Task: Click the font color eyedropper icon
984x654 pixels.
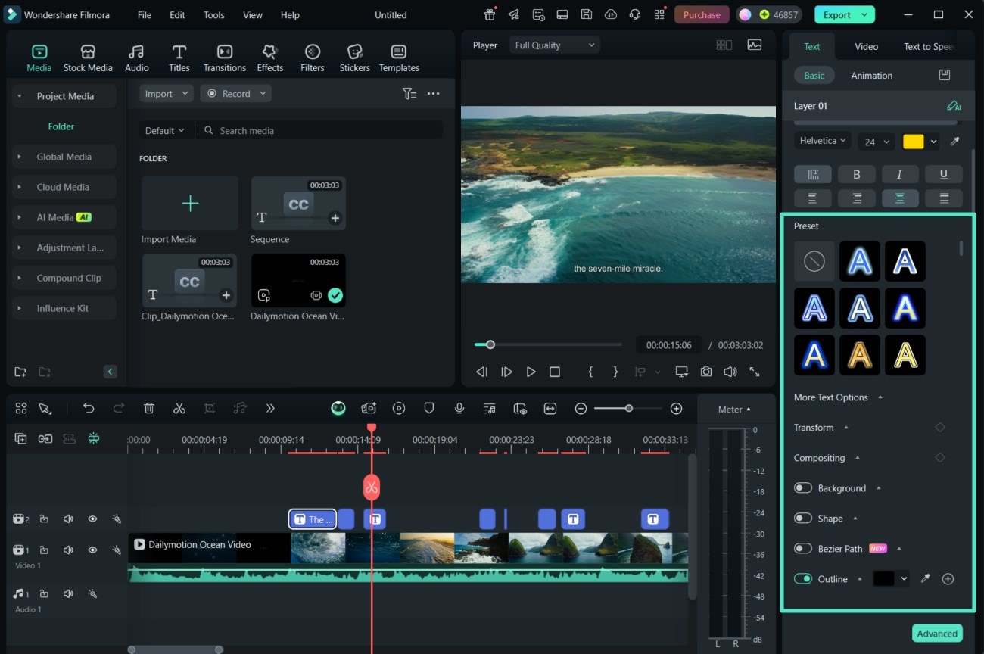Action: 955,142
